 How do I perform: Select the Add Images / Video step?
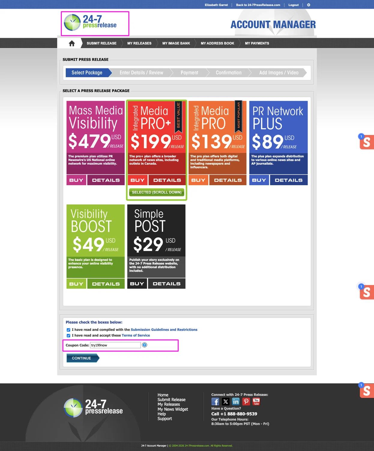[x=279, y=73]
